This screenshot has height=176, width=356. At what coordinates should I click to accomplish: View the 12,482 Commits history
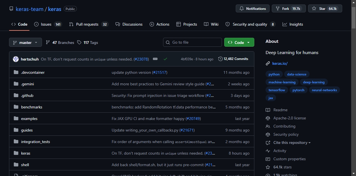click(x=233, y=59)
